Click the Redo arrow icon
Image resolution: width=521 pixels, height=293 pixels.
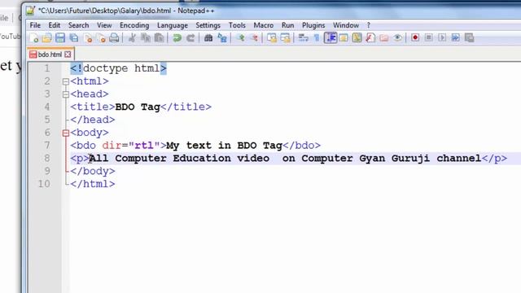(190, 38)
